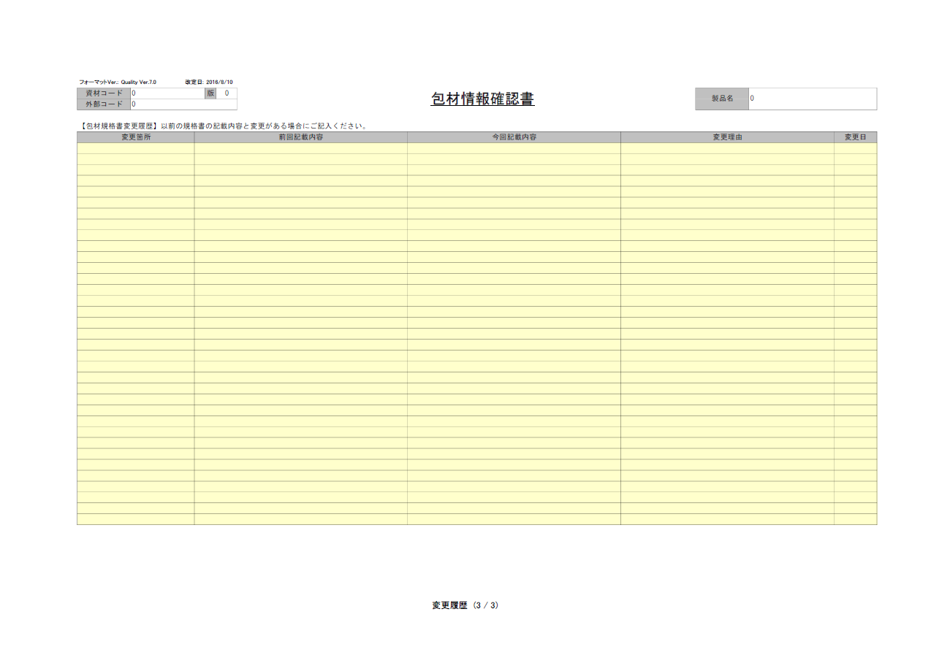The width and height of the screenshot is (931, 655).
Task: Click the 外部コード value field
Action: pos(183,104)
